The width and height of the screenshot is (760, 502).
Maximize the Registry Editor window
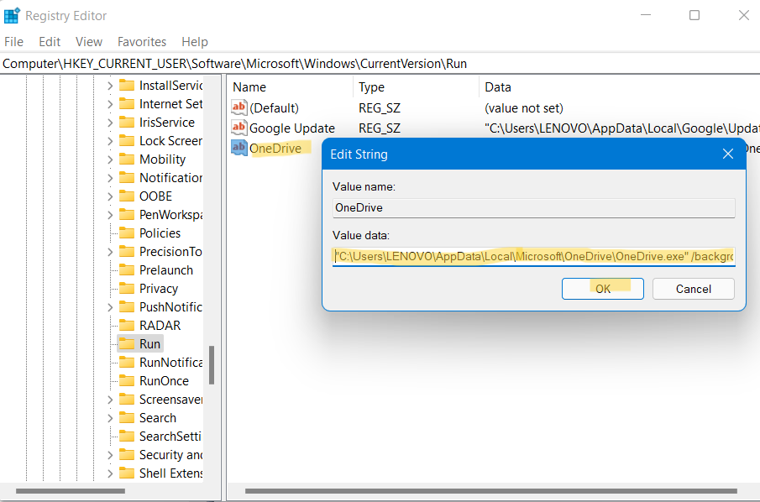click(x=694, y=15)
